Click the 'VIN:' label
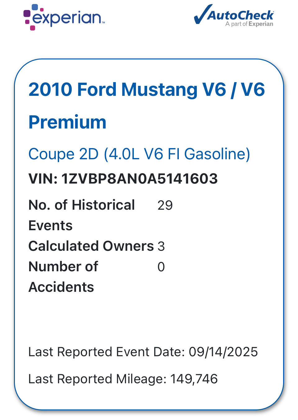 click(43, 179)
